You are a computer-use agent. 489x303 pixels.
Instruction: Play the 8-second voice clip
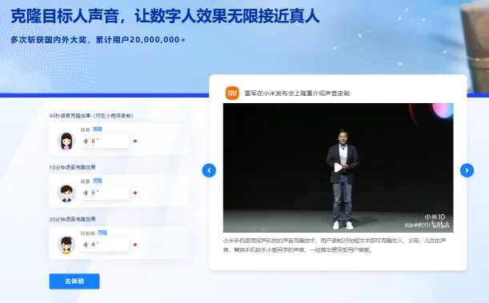tap(104, 141)
